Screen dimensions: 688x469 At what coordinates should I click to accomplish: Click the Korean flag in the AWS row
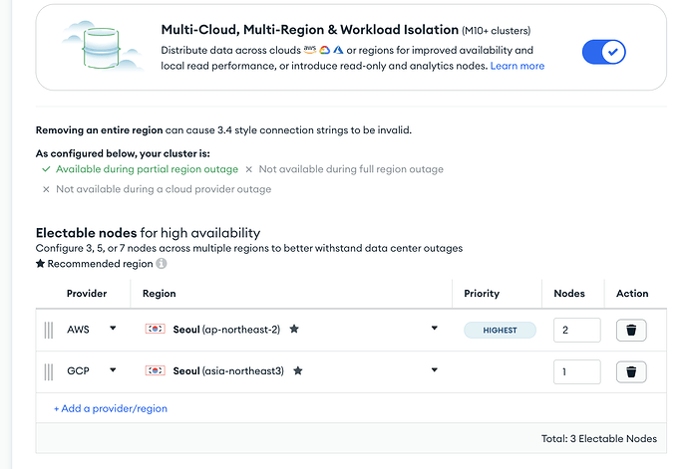(x=155, y=329)
